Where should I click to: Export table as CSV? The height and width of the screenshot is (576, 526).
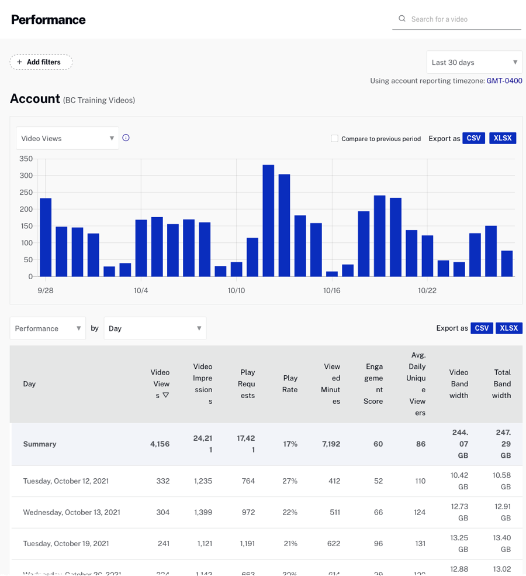(x=482, y=328)
